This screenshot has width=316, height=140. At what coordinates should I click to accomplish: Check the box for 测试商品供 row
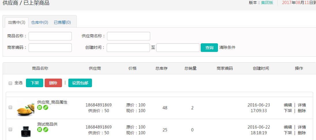pyautogui.click(x=10, y=129)
